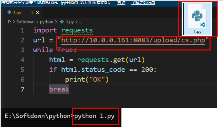This screenshot has height=127, width=223.
Task: Click the 1.py breadcrumb file entry
Action: tap(70, 22)
